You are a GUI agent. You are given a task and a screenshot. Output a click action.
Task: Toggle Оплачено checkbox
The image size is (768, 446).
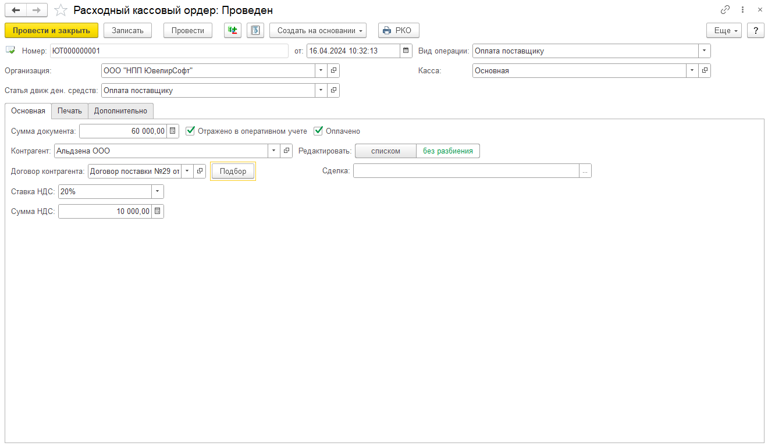pos(318,131)
